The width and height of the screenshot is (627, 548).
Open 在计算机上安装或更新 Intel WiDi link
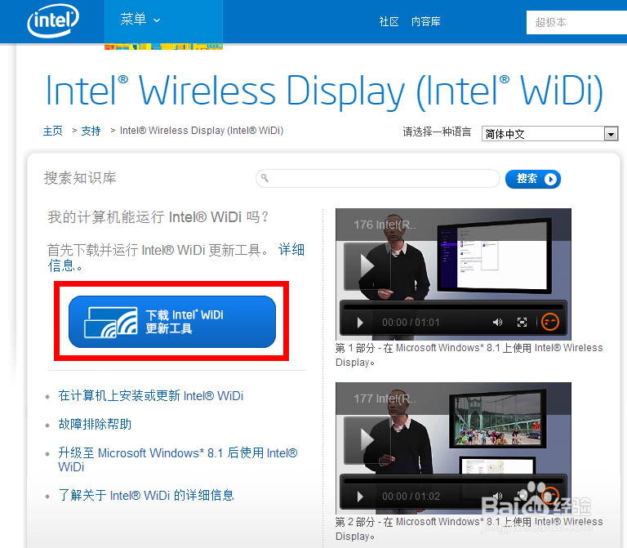pyautogui.click(x=151, y=395)
